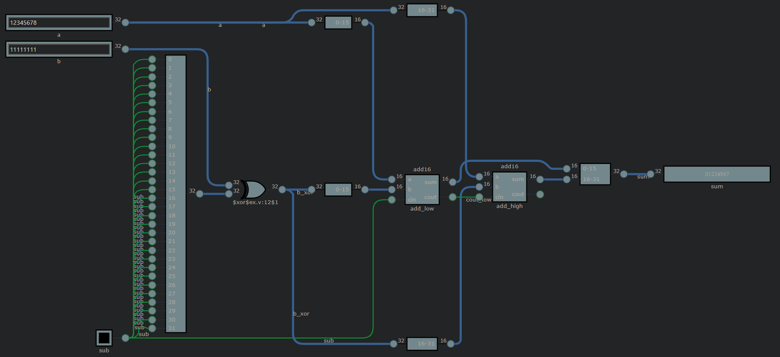Click the b_xor wire label near the bottom
This screenshot has height=357, width=780.
pos(301,314)
